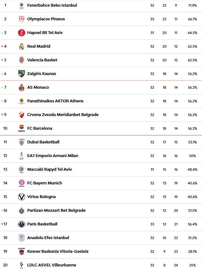
Task: Click the AS Monaco team logo
Action: click(21, 87)
